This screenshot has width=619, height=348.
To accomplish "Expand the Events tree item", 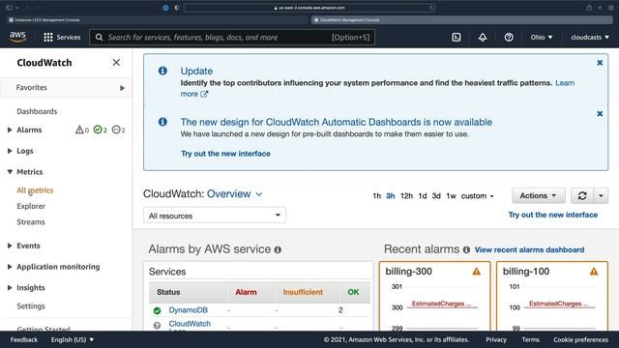I will tap(10, 246).
